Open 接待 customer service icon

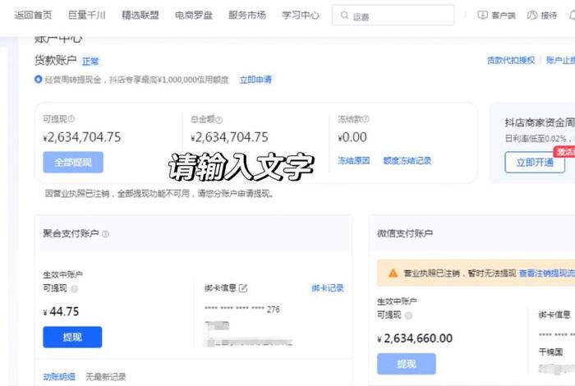[531, 15]
